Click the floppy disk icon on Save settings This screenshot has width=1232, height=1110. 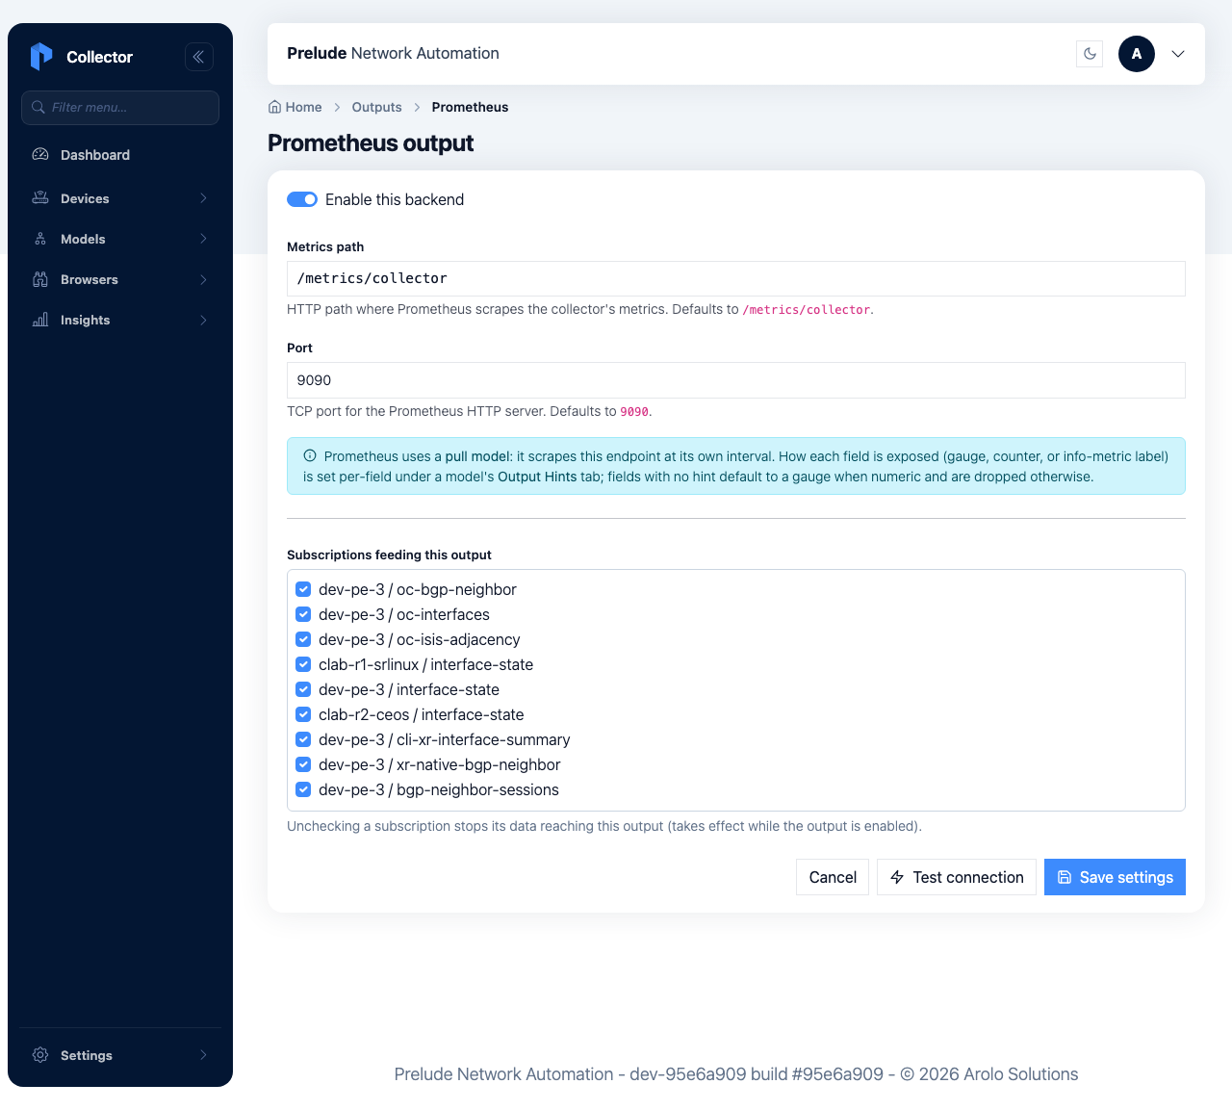1065,877
